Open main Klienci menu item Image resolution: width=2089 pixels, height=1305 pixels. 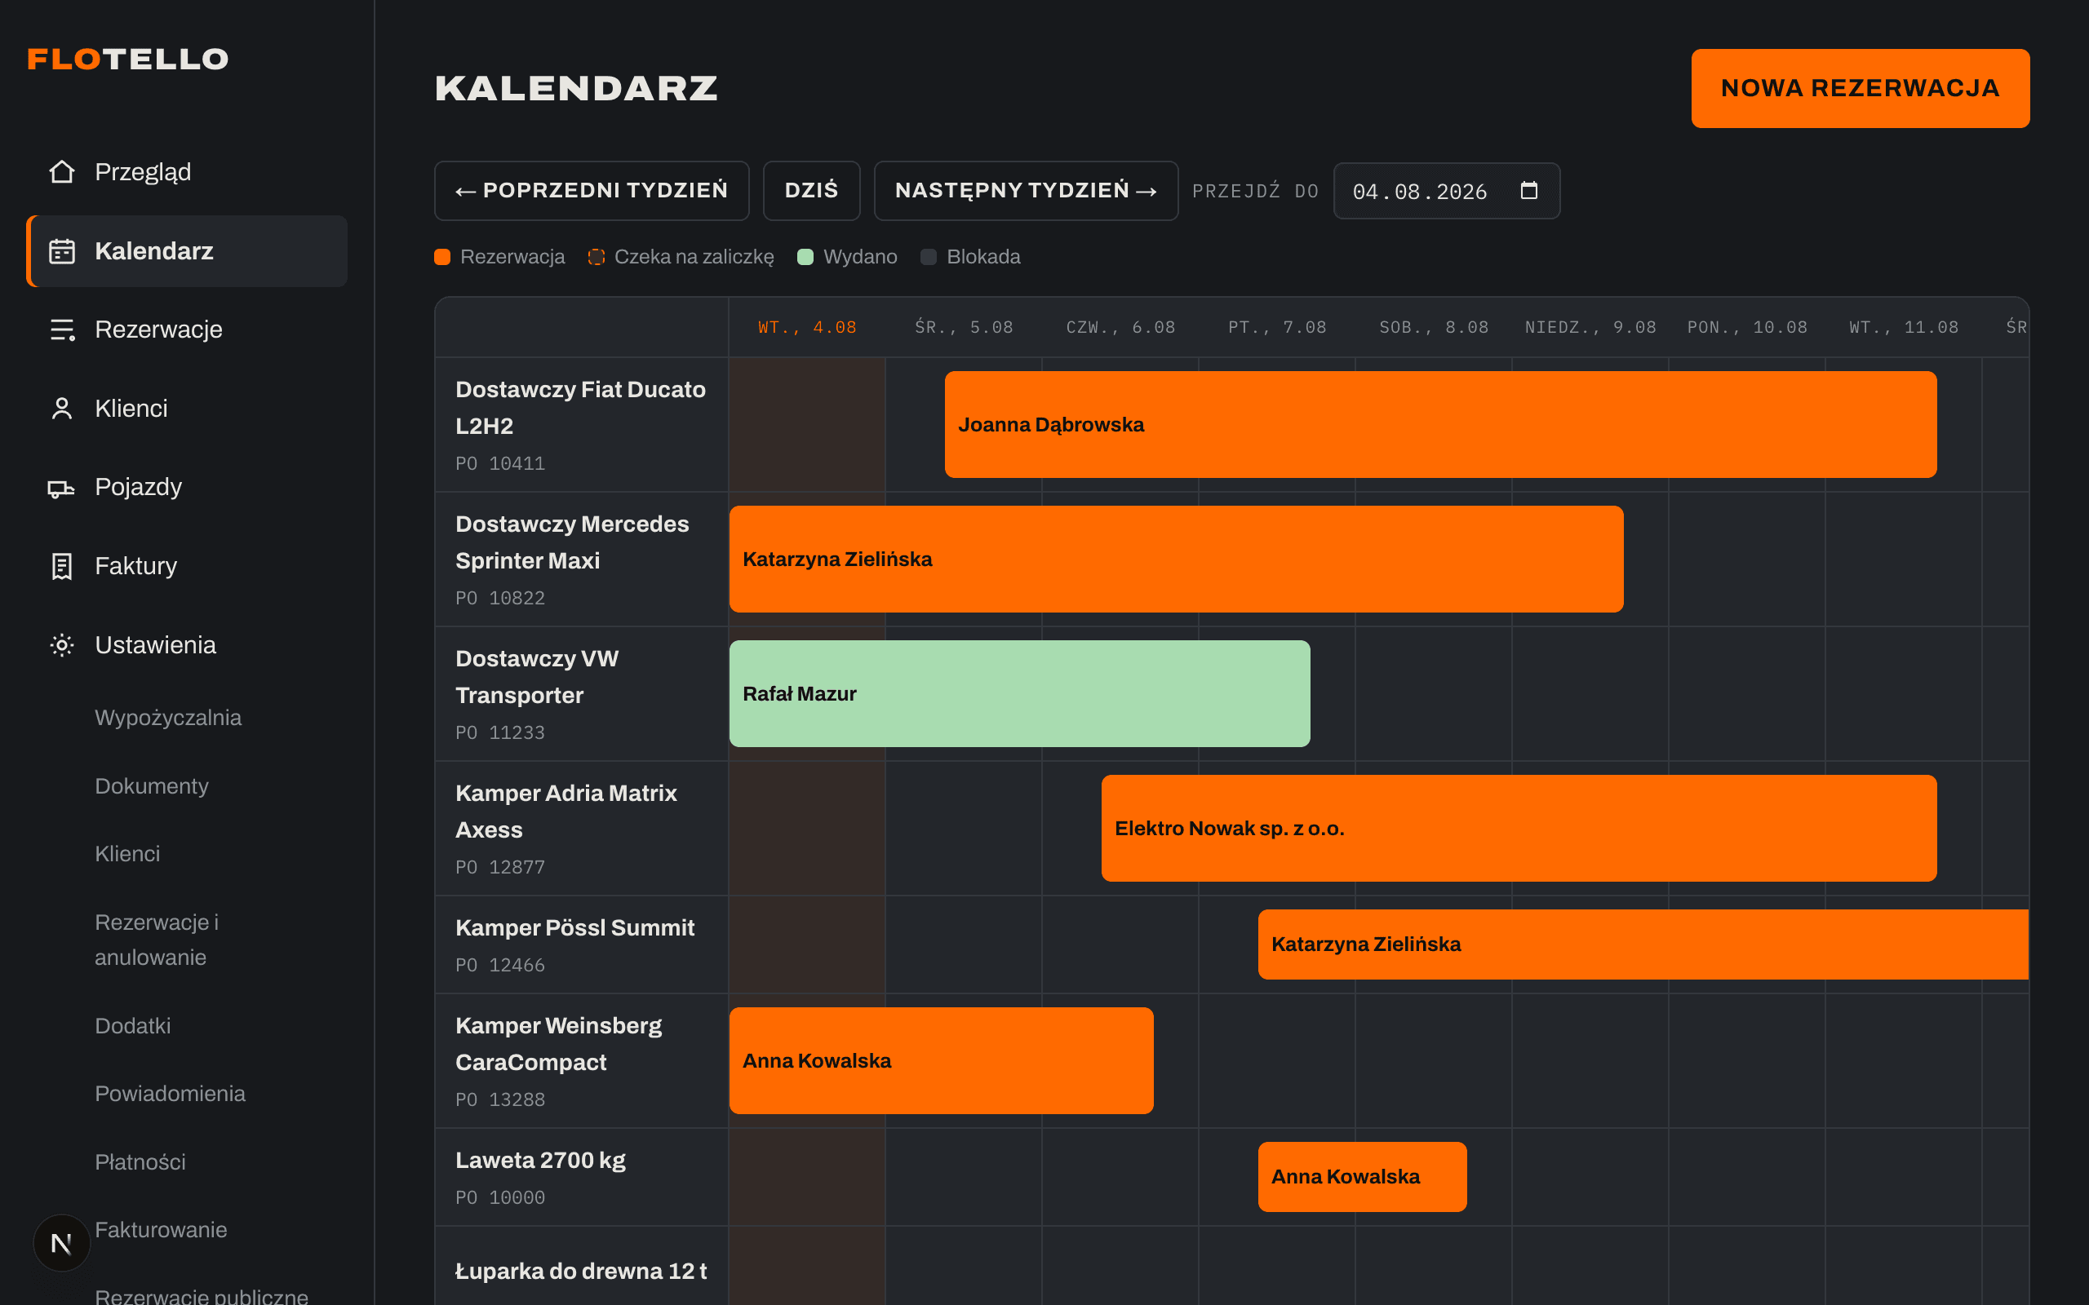tap(186, 409)
